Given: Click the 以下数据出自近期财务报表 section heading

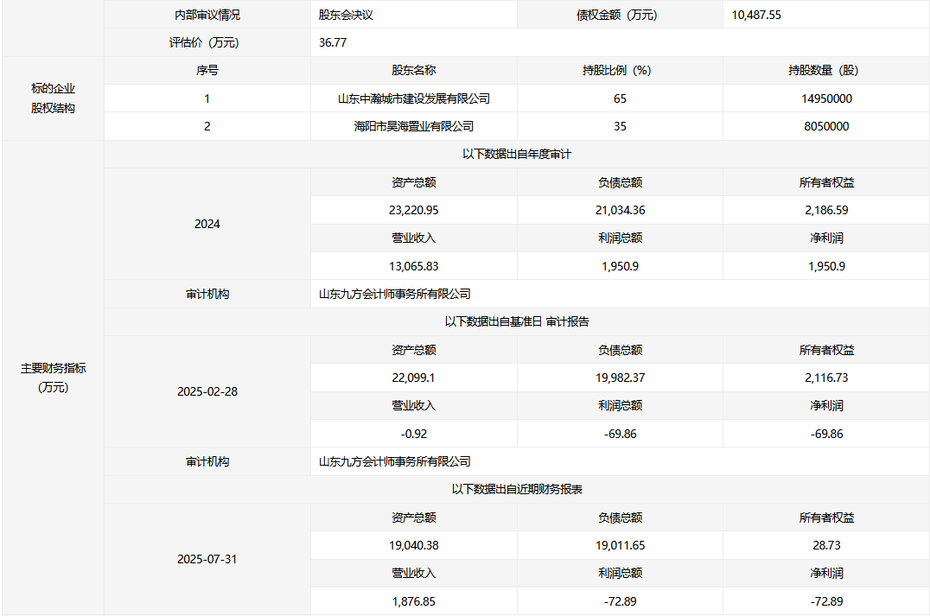Looking at the screenshot, I should [516, 489].
